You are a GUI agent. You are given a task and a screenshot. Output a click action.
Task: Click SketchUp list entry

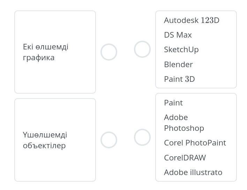coord(181,49)
